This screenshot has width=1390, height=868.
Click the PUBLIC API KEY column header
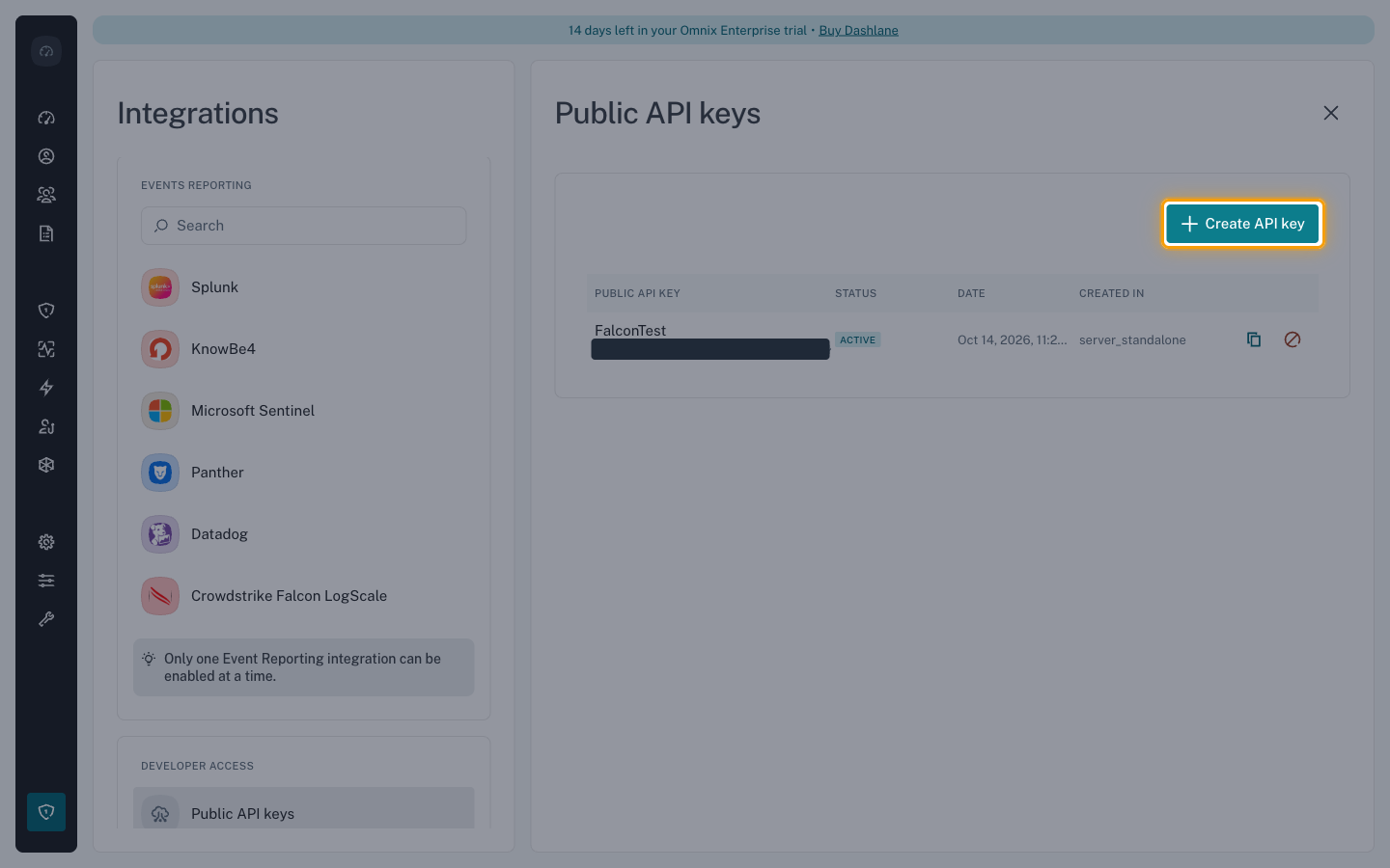coord(637,293)
